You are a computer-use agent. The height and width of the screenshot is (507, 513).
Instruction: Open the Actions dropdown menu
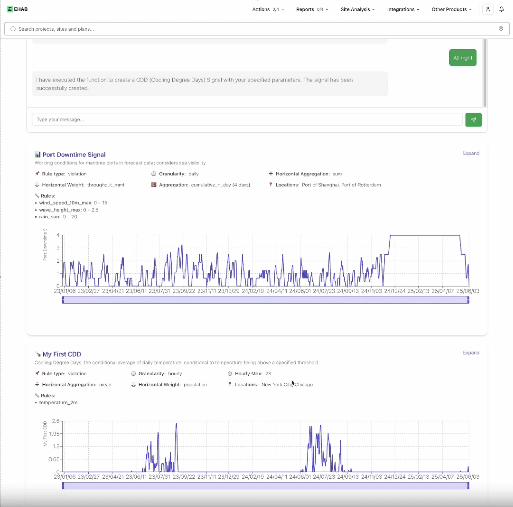pyautogui.click(x=268, y=9)
